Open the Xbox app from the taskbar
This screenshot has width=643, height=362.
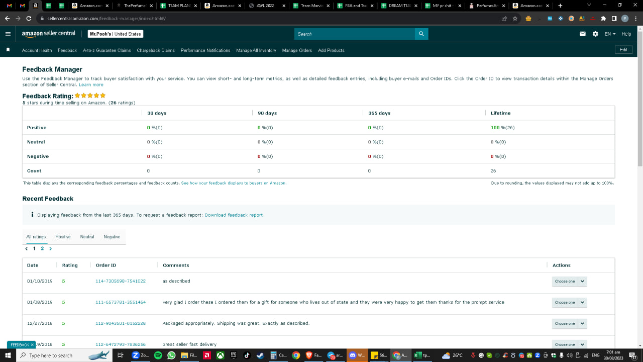point(220,355)
